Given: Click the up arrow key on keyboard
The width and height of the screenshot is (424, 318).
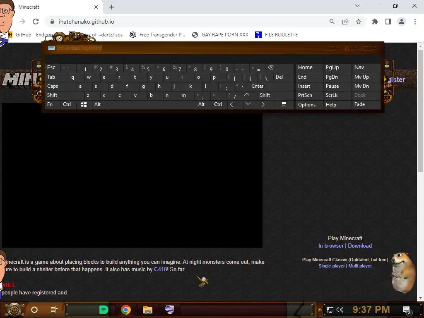Looking at the screenshot, I should point(247,95).
